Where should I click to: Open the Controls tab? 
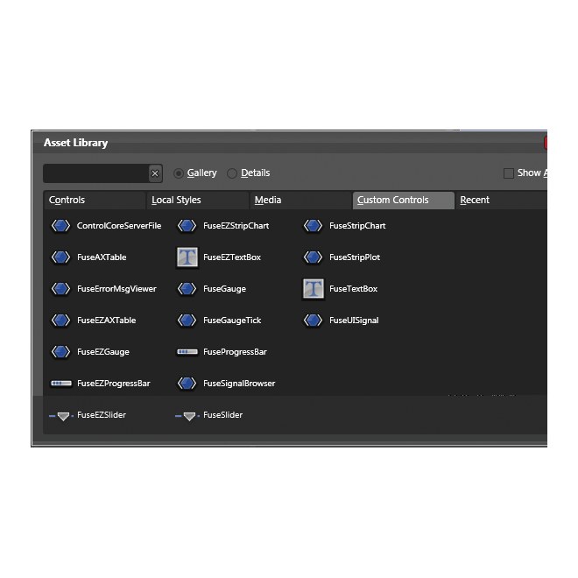click(95, 201)
